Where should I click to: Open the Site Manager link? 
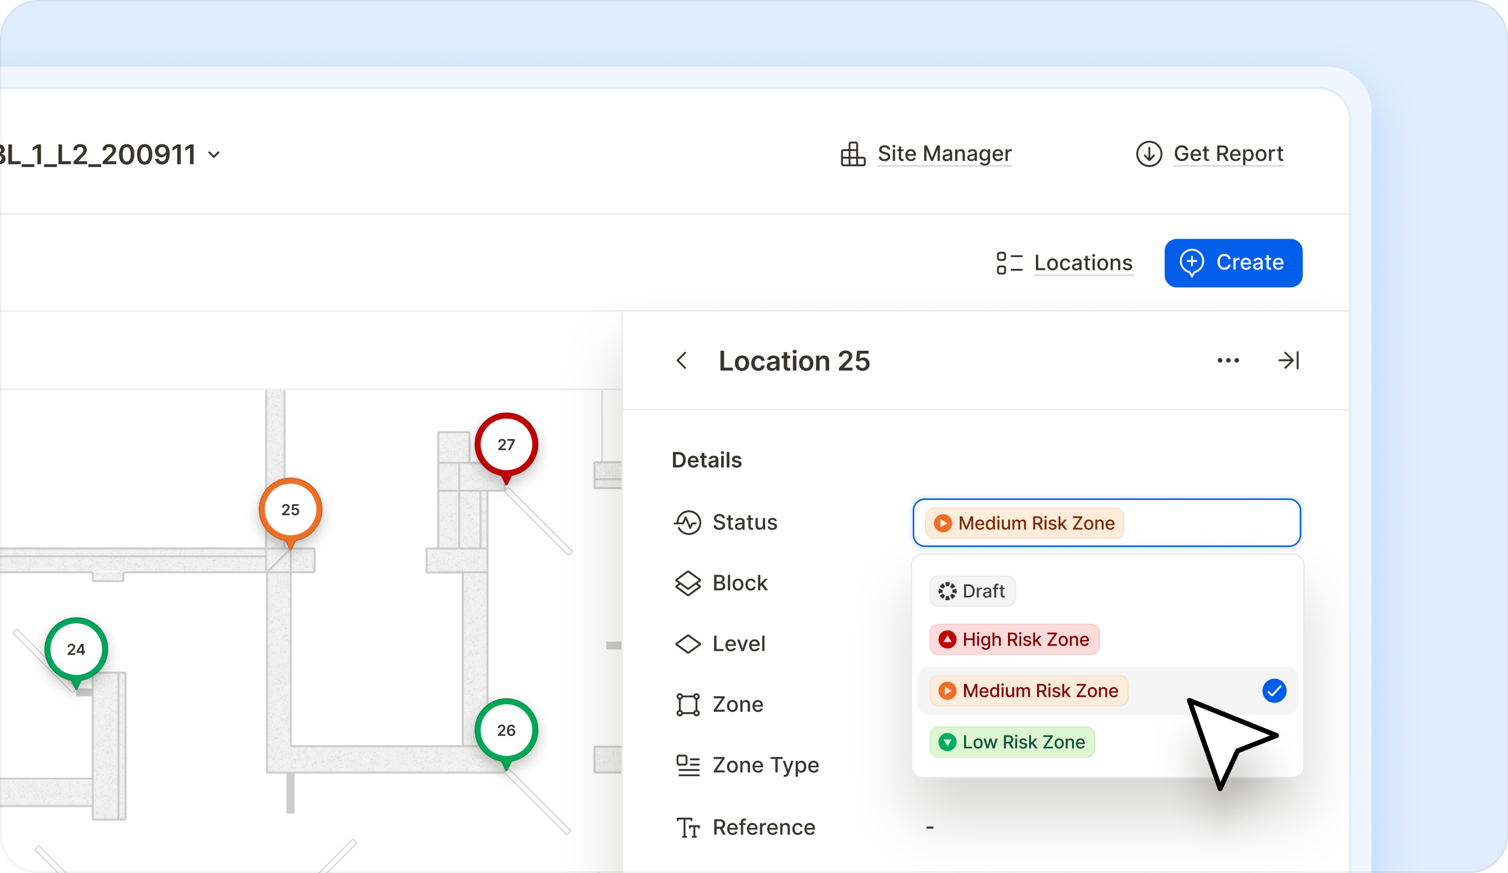click(944, 154)
